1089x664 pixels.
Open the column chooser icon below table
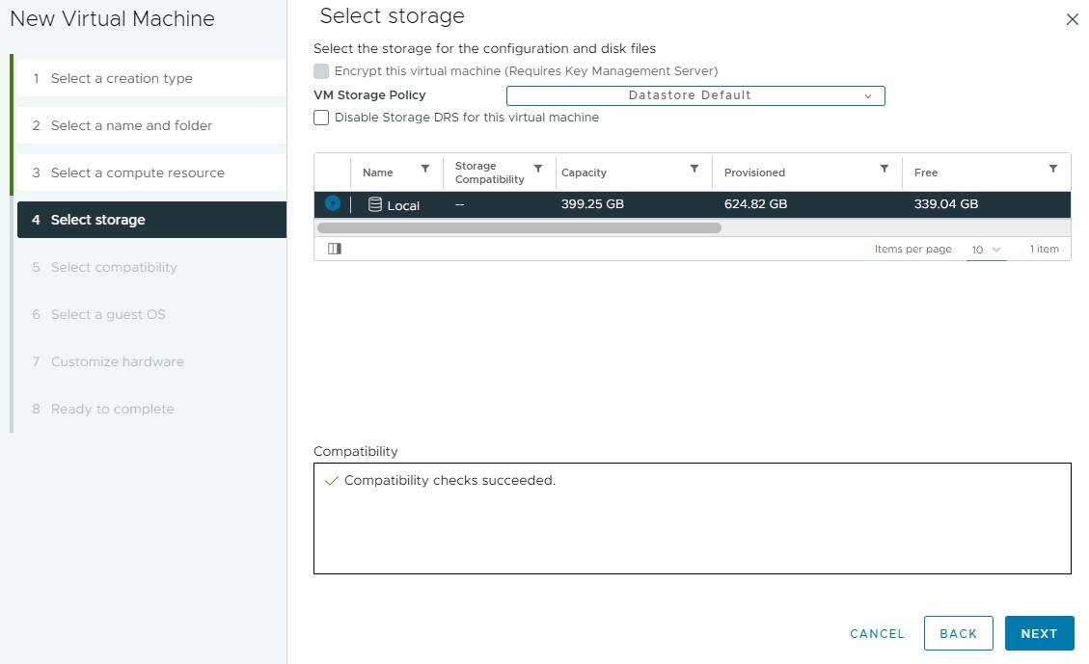click(335, 249)
